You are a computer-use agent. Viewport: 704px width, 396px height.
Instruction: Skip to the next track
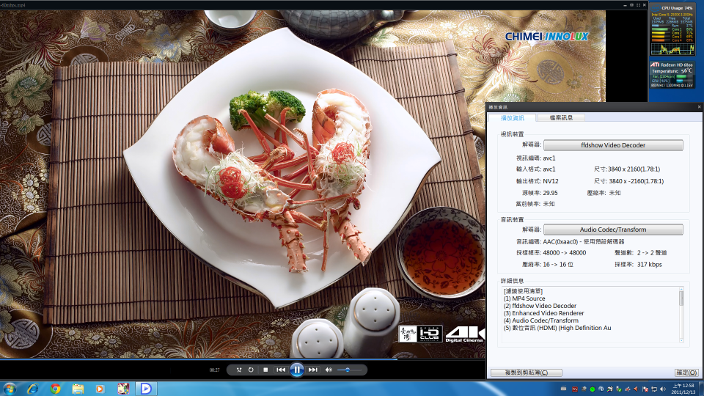point(313,370)
